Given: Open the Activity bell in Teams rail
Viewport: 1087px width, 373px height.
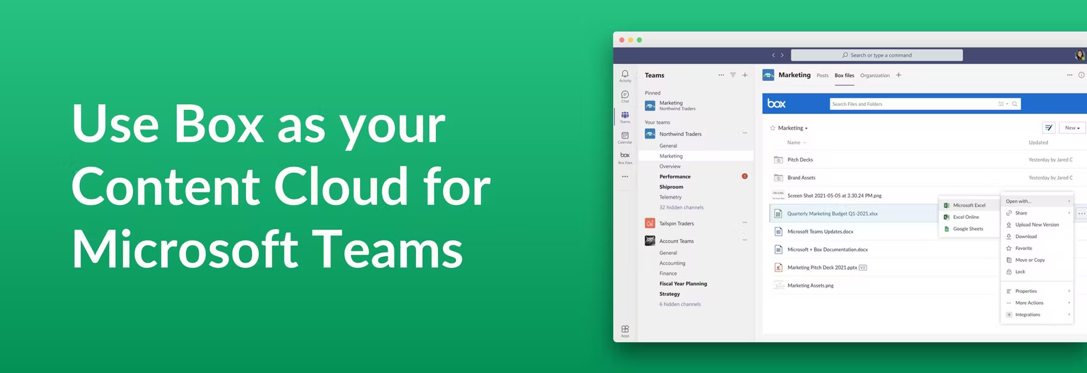Looking at the screenshot, I should [625, 75].
